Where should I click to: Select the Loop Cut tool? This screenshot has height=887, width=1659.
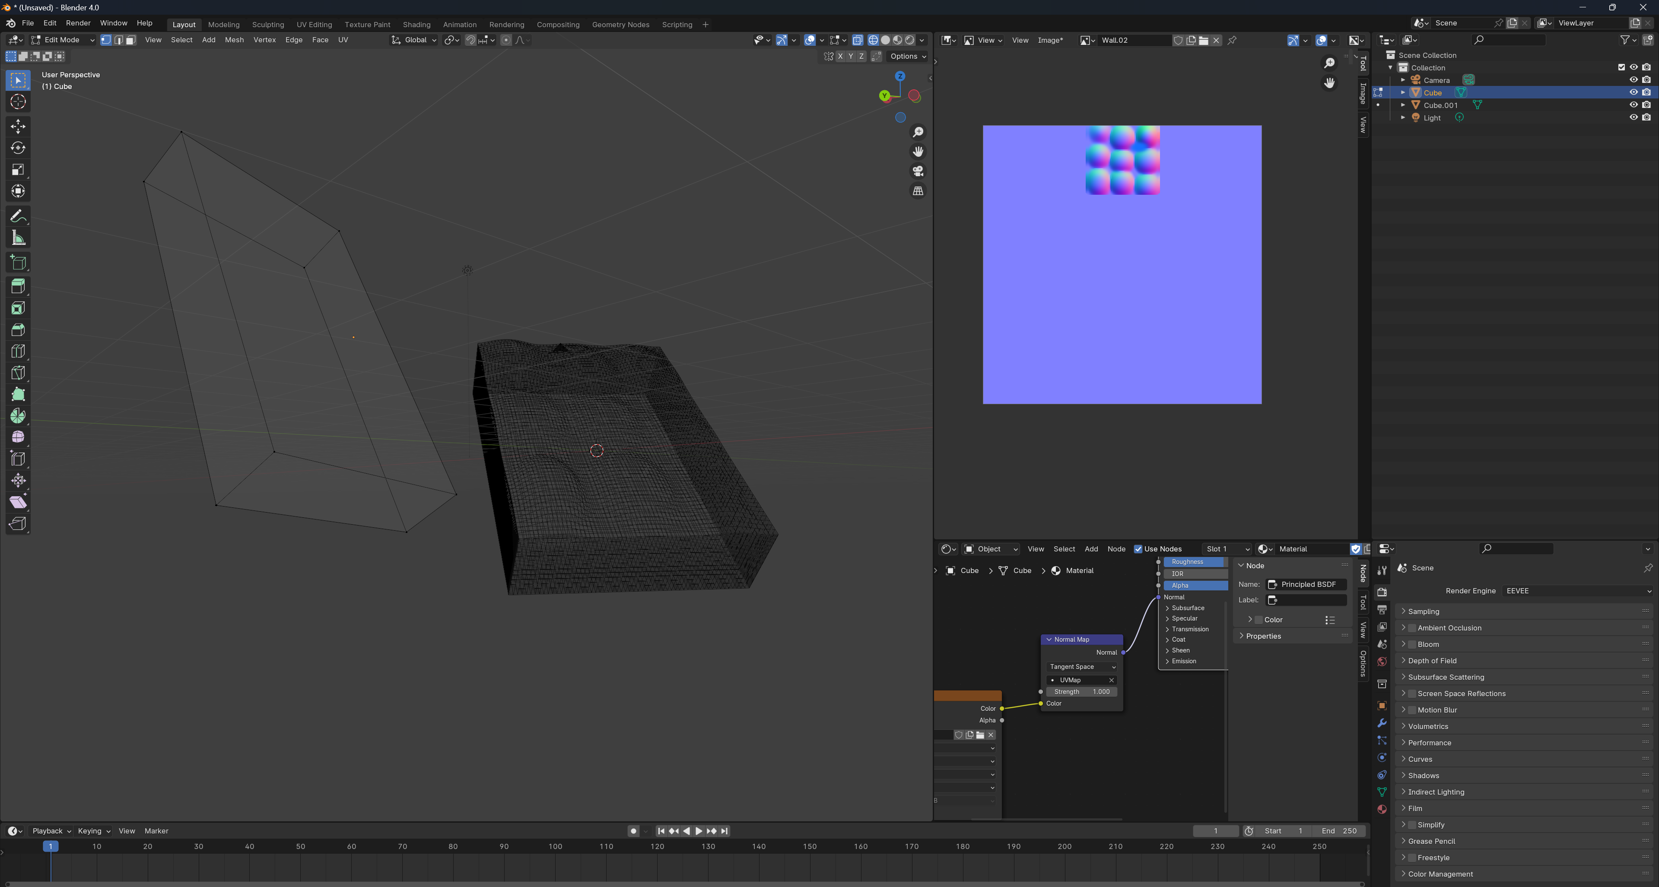(18, 352)
